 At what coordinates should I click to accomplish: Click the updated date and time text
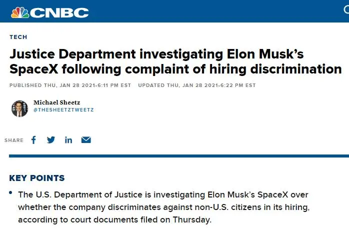(x=196, y=85)
